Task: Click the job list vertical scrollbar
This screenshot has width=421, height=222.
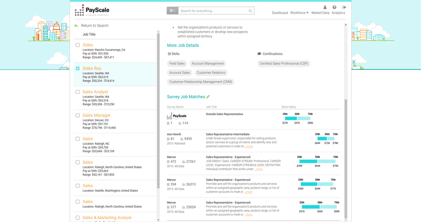Action: coord(158,111)
